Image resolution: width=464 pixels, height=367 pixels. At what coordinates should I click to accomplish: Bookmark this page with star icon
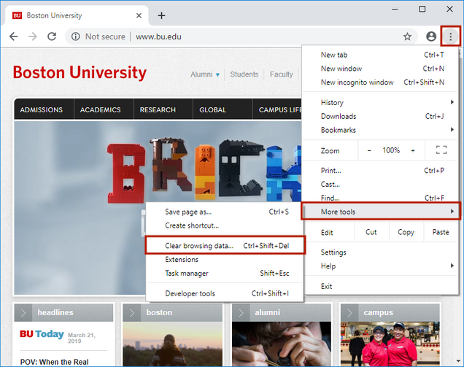pos(407,36)
